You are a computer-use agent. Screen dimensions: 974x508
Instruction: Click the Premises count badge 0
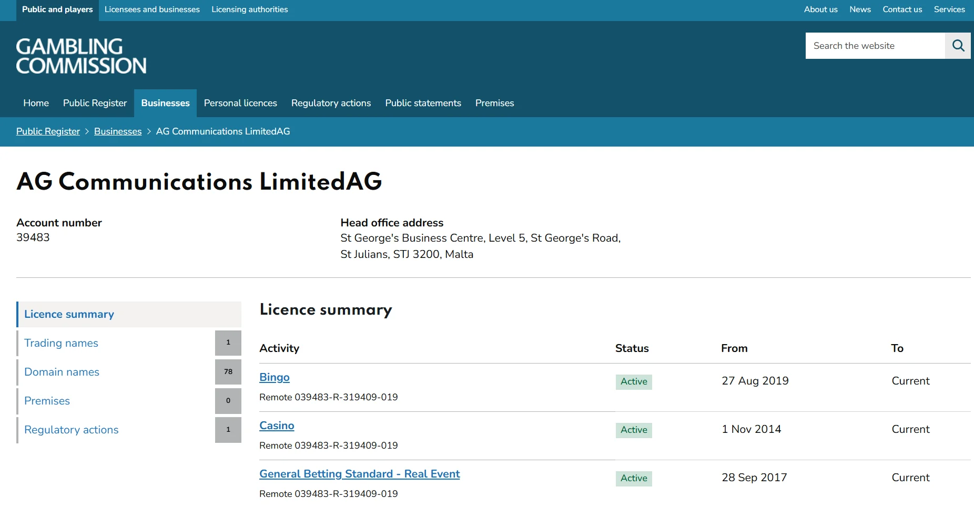click(x=228, y=401)
